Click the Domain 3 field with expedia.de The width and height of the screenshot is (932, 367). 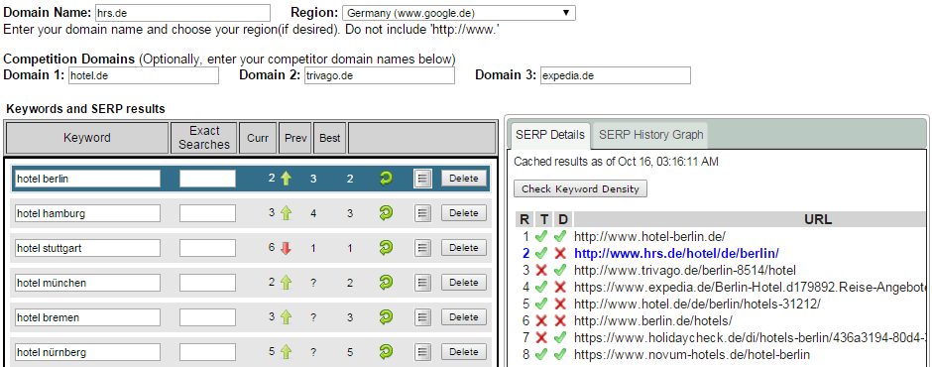click(x=616, y=75)
